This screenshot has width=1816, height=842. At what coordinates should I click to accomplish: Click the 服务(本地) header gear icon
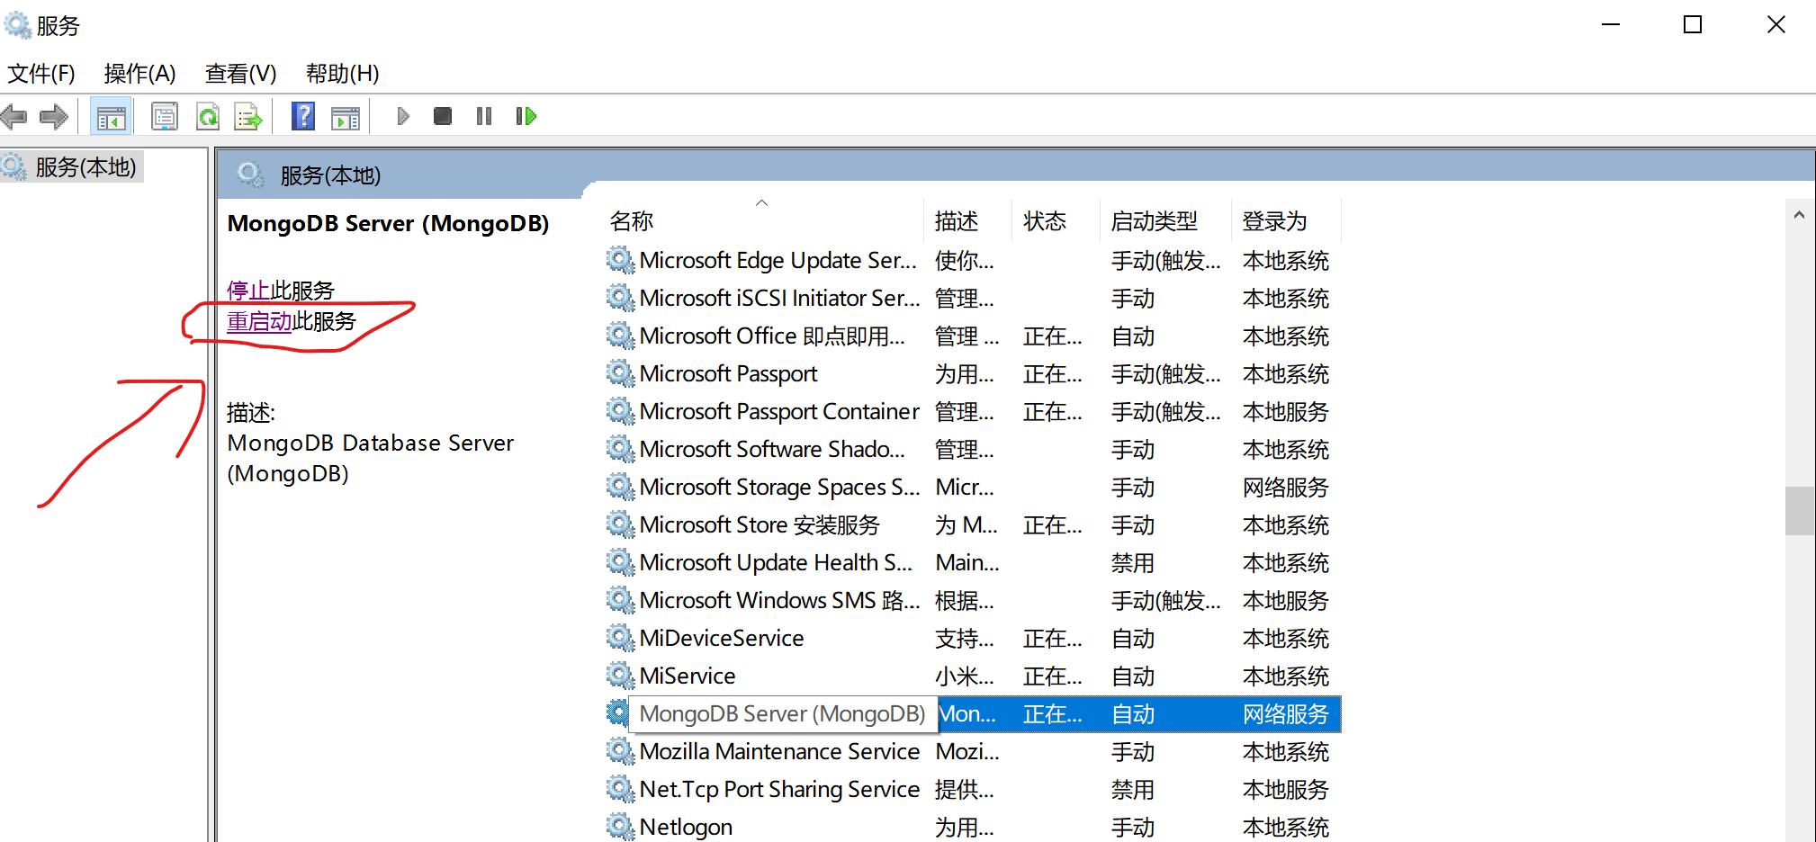pyautogui.click(x=251, y=175)
